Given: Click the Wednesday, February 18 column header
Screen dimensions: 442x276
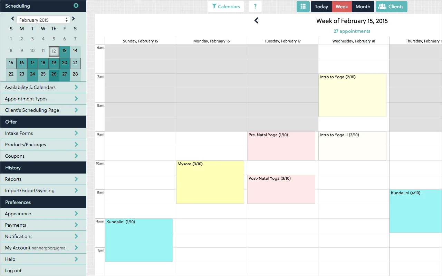Looking at the screenshot, I should click(x=354, y=41).
